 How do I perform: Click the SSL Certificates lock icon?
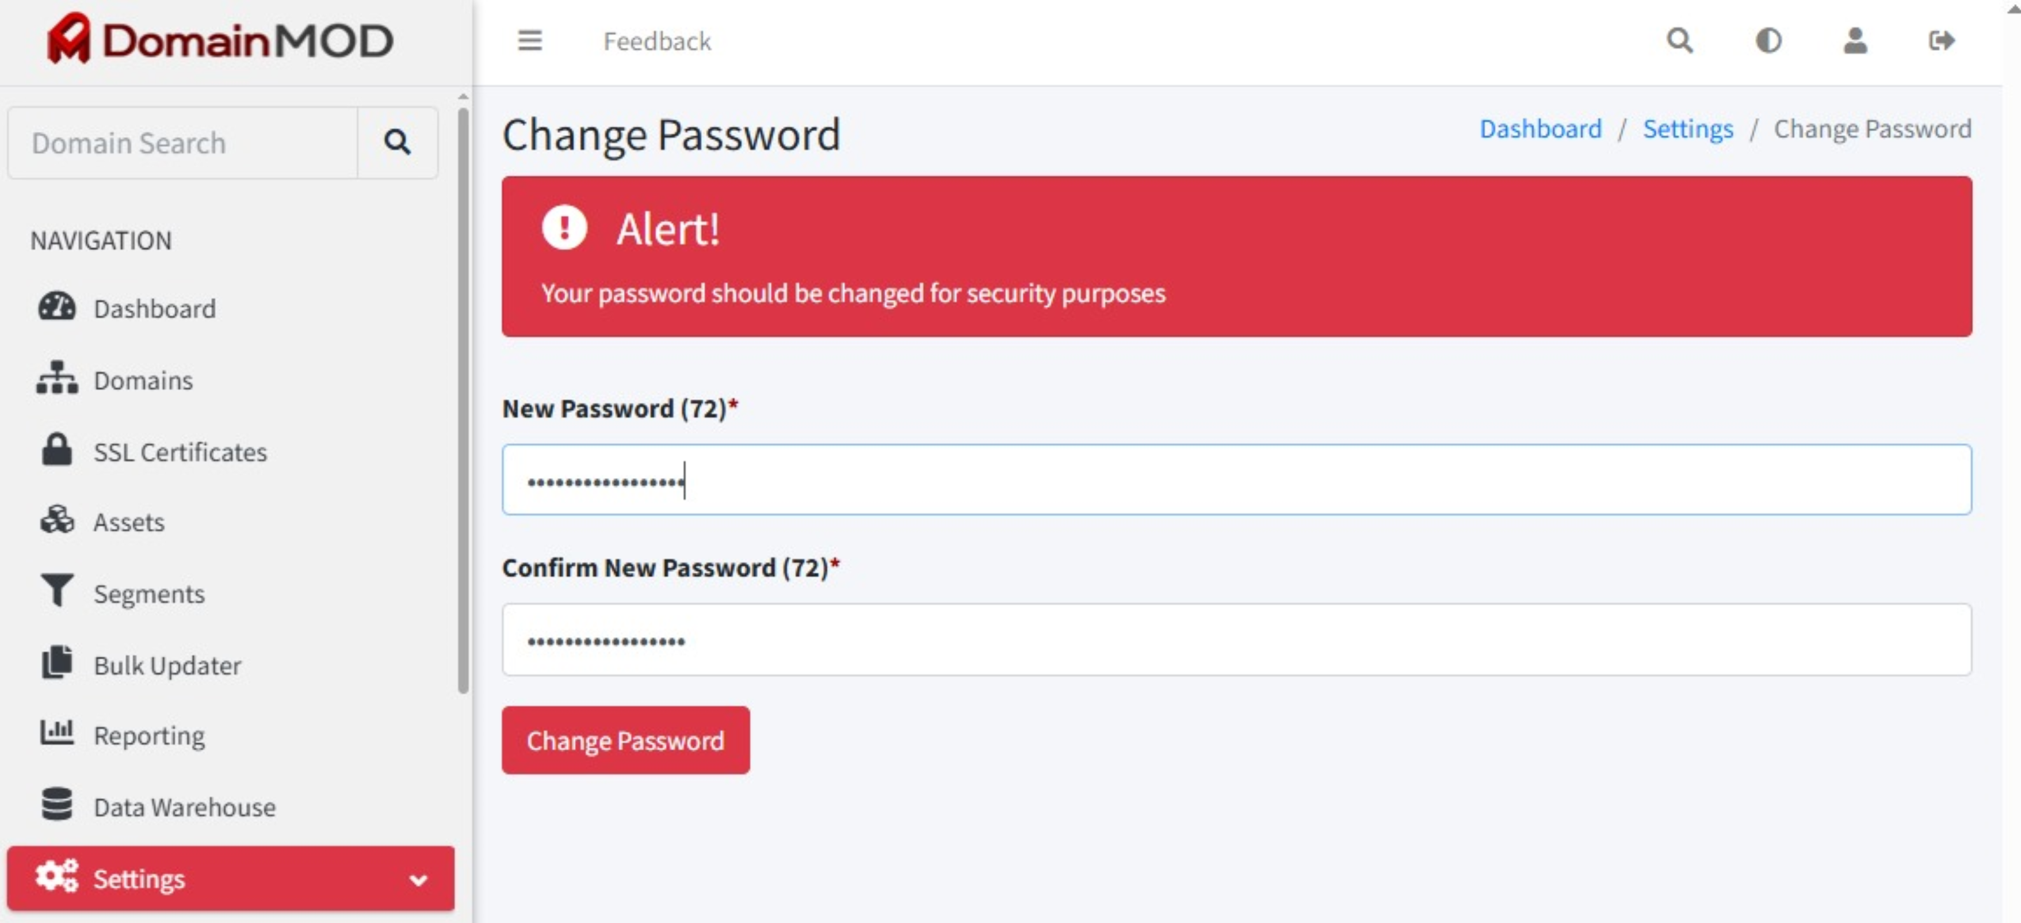tap(56, 450)
